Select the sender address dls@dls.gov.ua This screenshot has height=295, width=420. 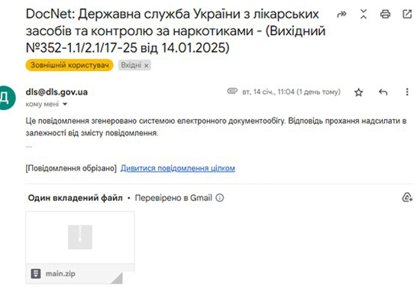[x=57, y=92]
